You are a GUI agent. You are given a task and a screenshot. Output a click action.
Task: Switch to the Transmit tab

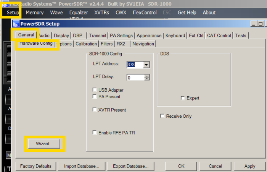(x=98, y=36)
